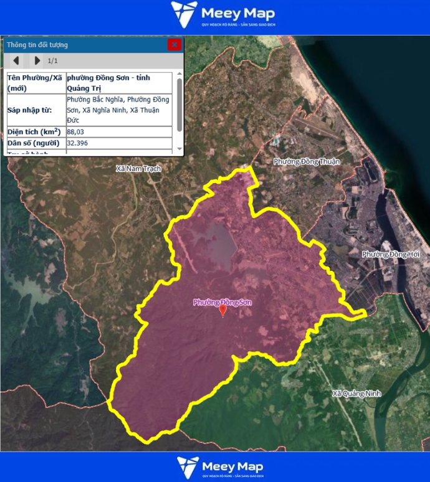Select the Phường Đồng Thuận map label
The height and width of the screenshot is (482, 430).
307,161
